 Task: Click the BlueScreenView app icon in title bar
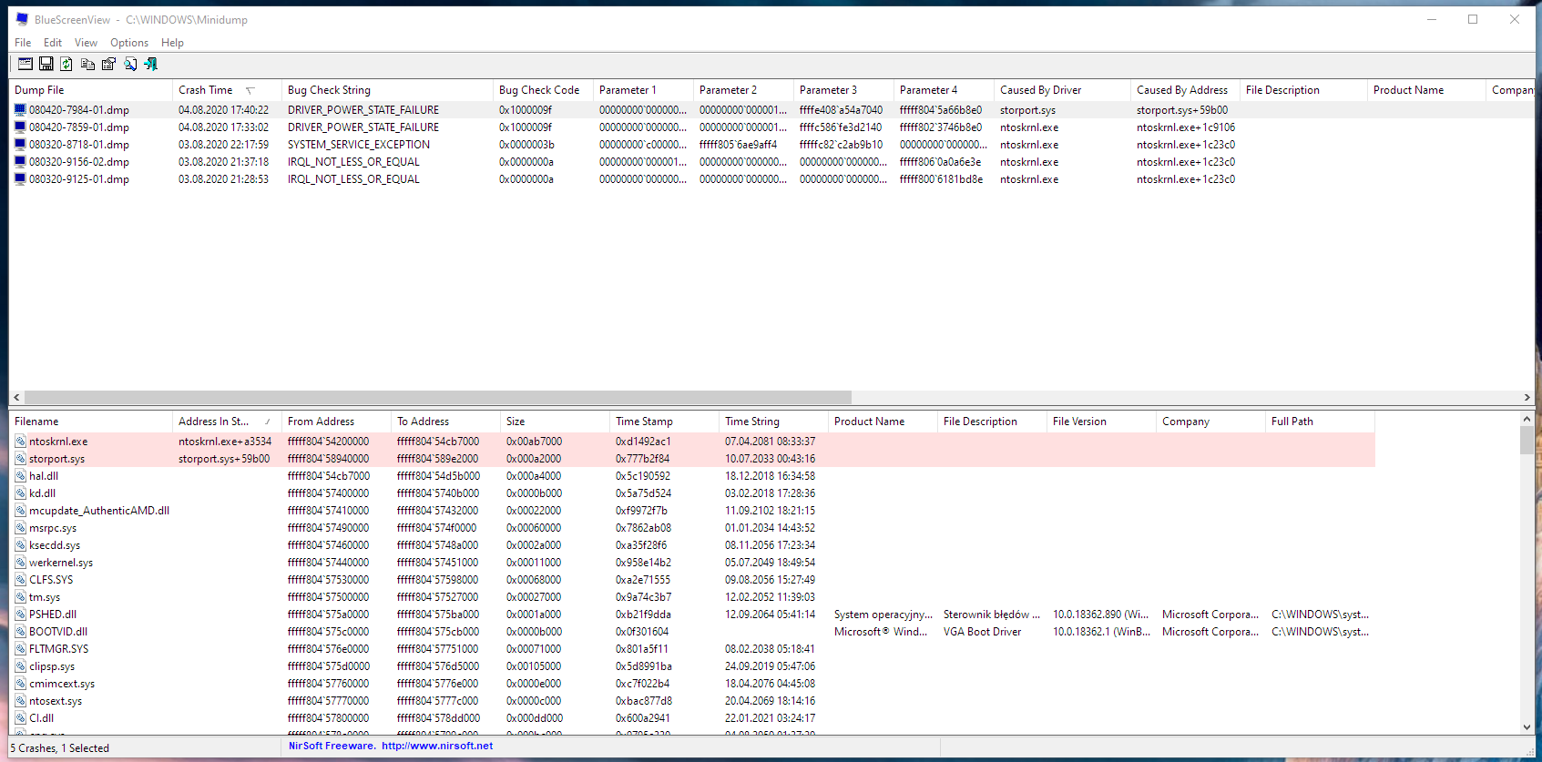point(22,19)
